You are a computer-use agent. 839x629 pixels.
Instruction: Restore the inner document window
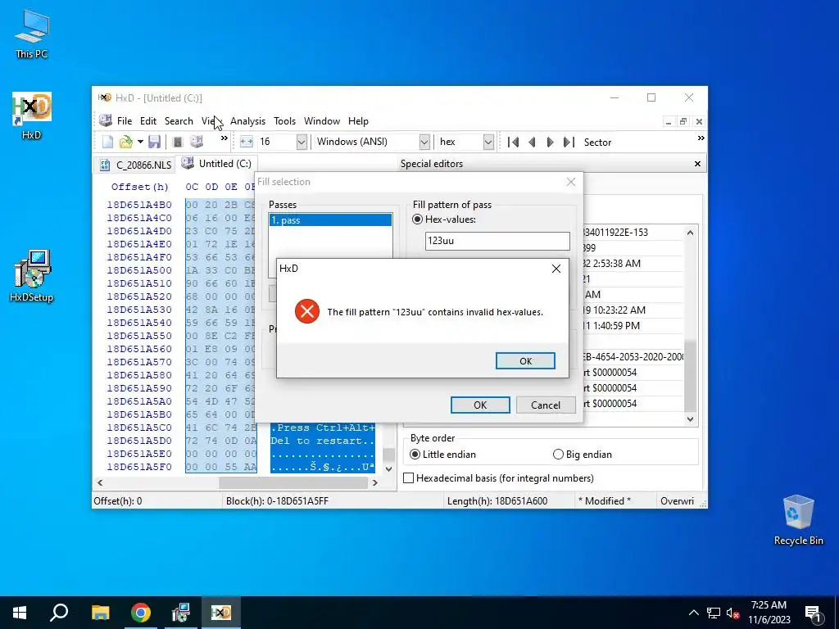(x=683, y=121)
